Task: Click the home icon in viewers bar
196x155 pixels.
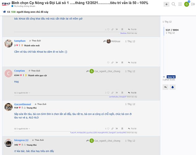Action: click(x=4, y=12)
